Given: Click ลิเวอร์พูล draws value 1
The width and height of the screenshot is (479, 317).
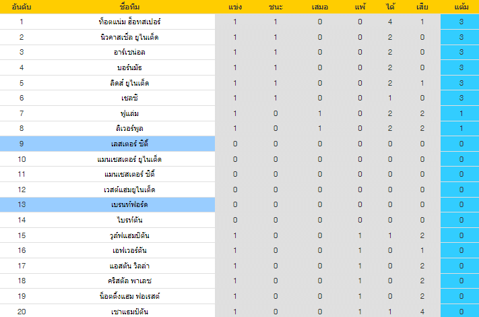Looking at the screenshot, I should tap(319, 128).
